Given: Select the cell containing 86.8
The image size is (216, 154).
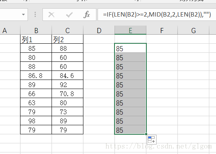Looking at the screenshot, I should coord(36,75).
